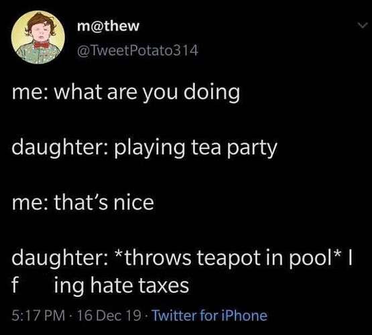Click the words 'ing hate taxes'
Viewport: 372px width, 335px height.
[x=122, y=285]
